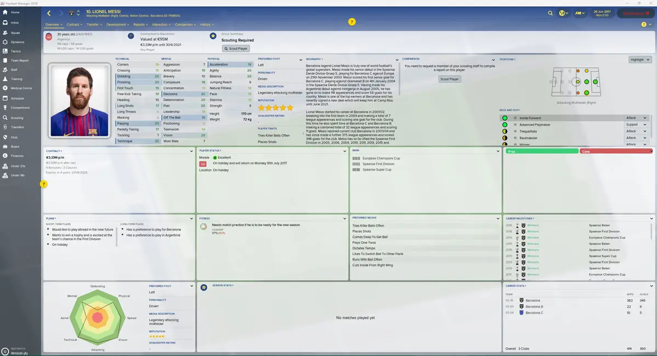Open the FM menu button

(580, 13)
